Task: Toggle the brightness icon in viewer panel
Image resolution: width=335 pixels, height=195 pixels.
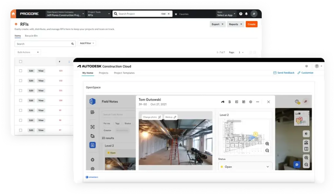Action: pyautogui.click(x=306, y=134)
